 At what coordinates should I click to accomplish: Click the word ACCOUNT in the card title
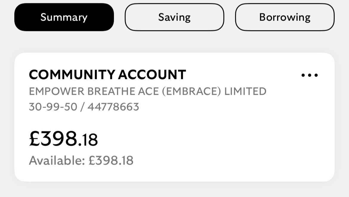point(152,75)
